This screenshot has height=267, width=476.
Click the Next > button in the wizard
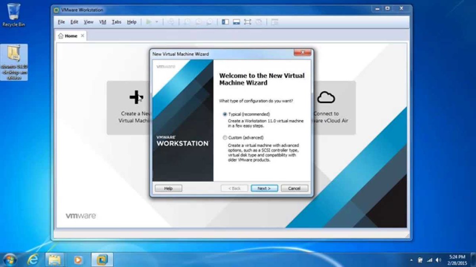[x=264, y=188]
